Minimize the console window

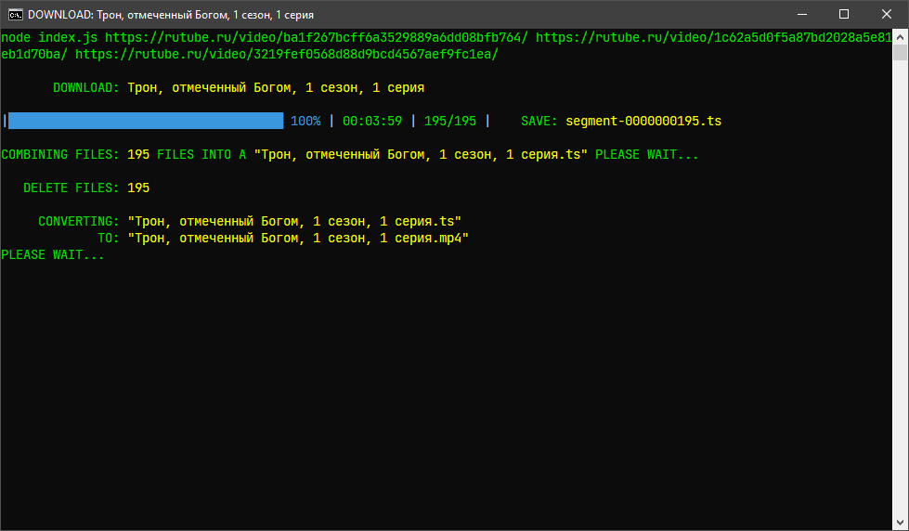pos(801,14)
